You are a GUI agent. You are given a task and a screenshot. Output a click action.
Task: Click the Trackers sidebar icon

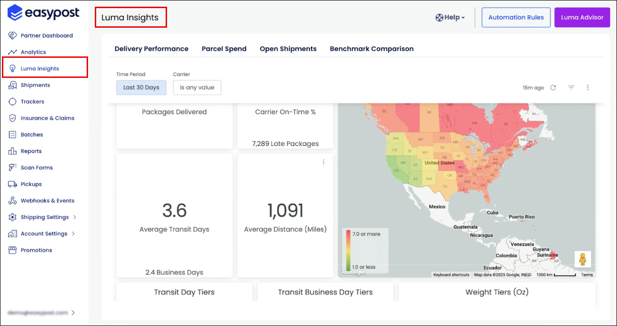click(13, 101)
